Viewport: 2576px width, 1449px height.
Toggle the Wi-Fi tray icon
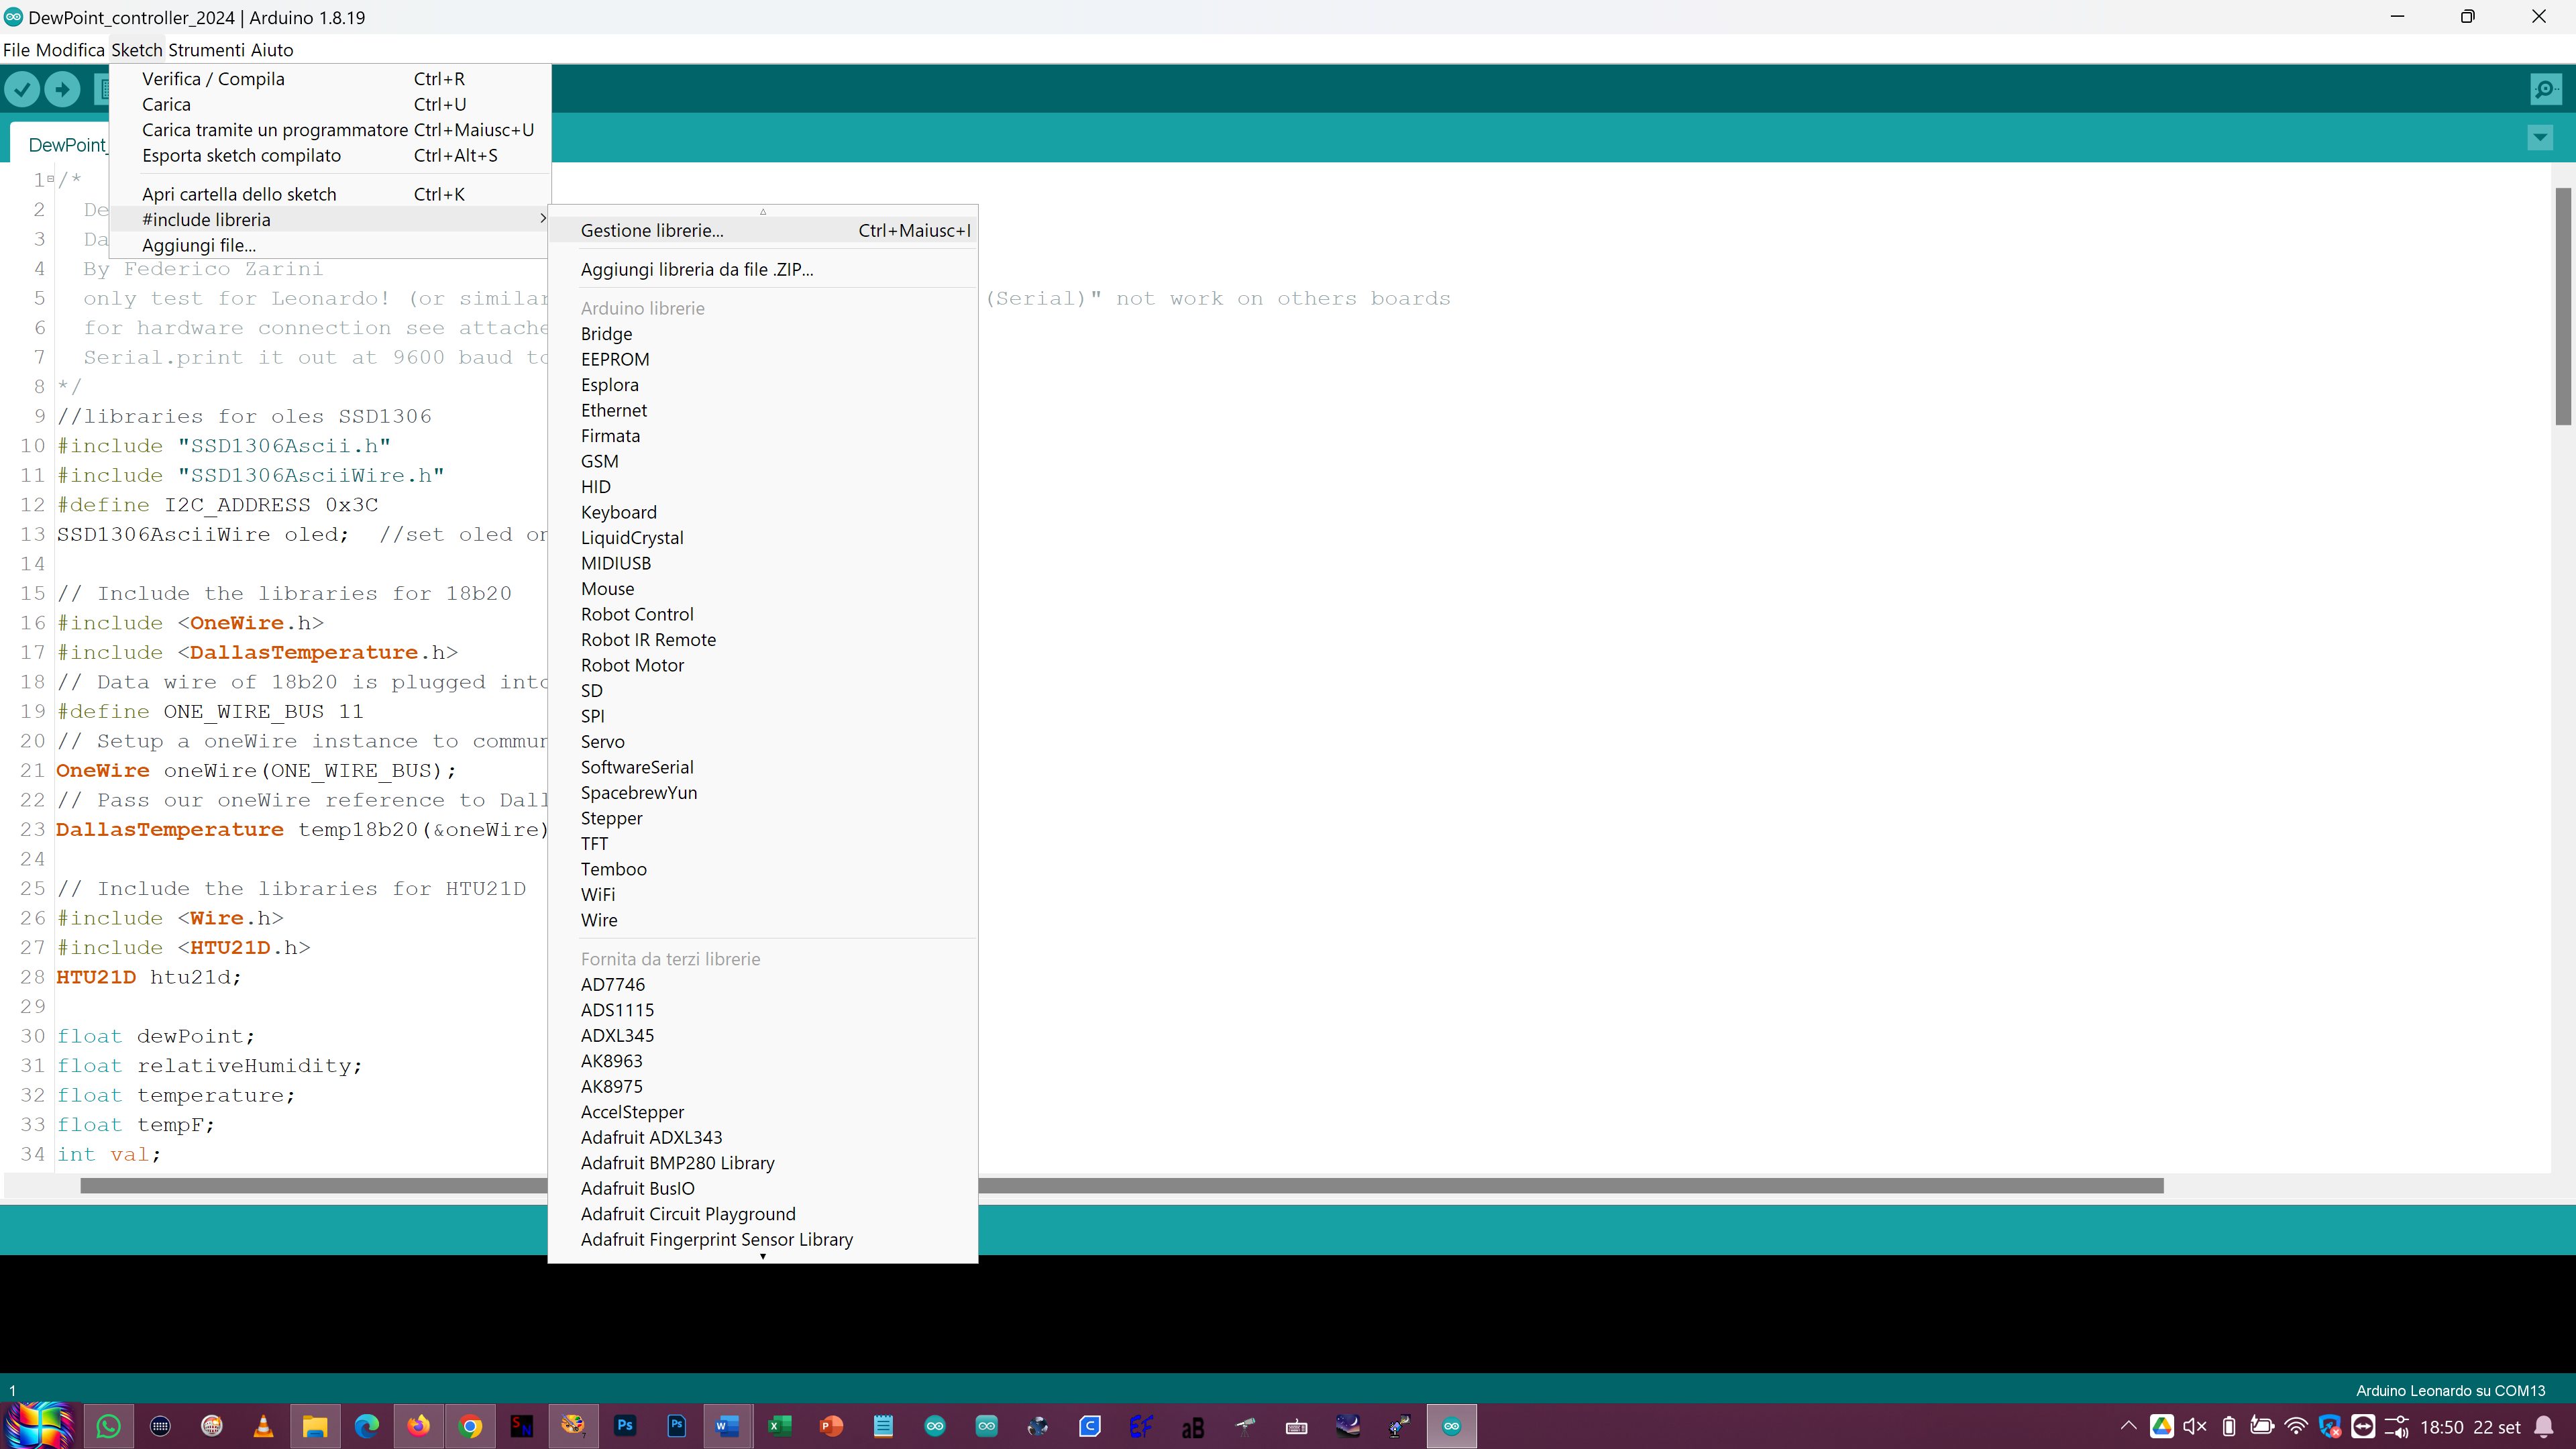pyautogui.click(x=2296, y=1427)
